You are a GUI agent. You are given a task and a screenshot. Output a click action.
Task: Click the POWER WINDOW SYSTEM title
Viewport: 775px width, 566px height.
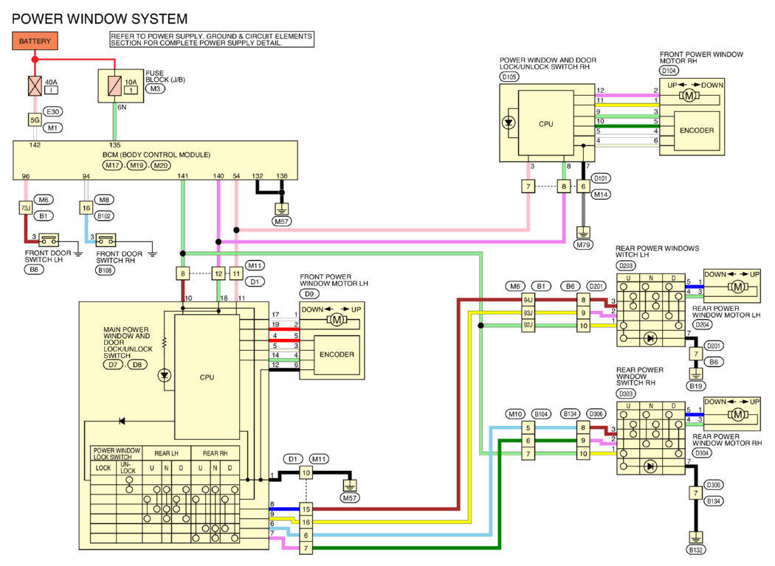pos(100,19)
